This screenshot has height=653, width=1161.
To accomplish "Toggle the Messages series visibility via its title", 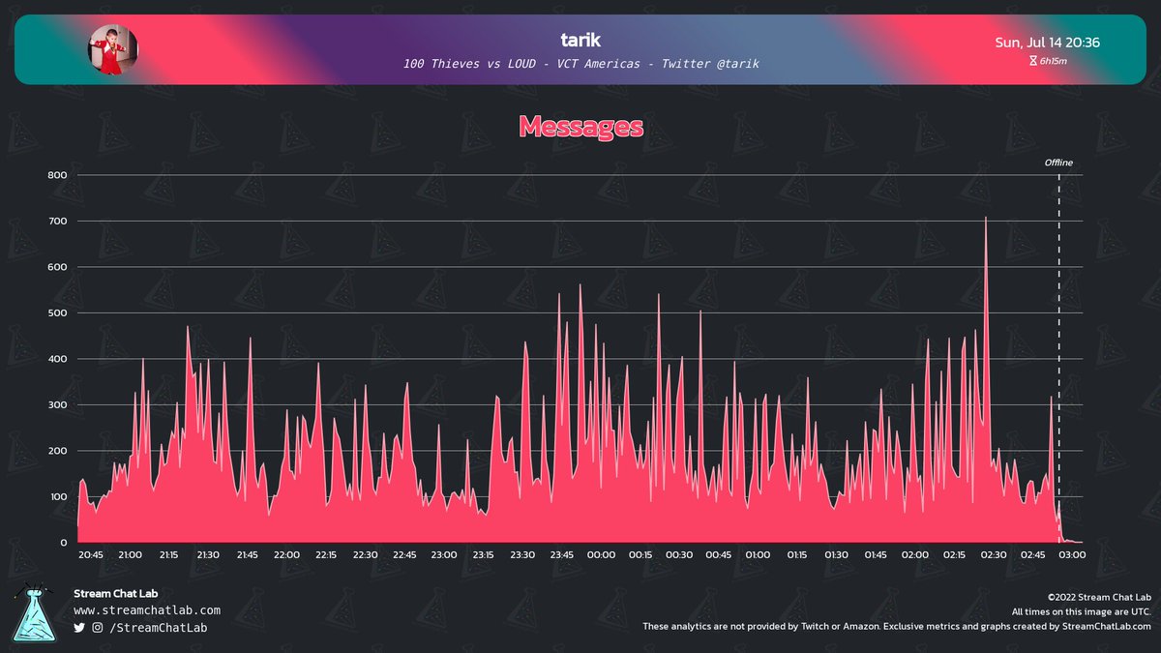I will [580, 126].
